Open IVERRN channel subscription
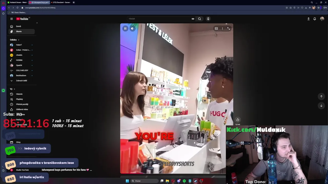 22,60
